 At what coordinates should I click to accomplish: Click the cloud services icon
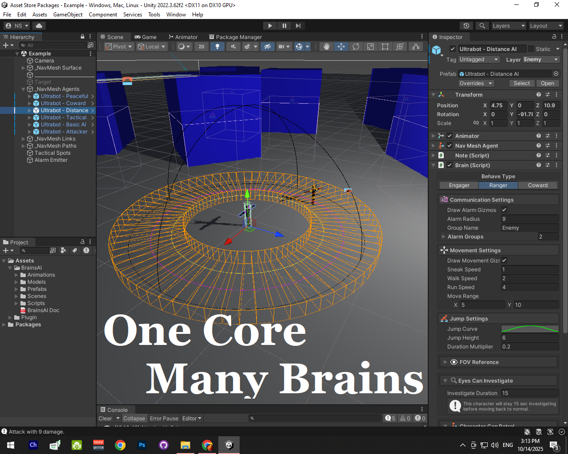click(x=39, y=26)
